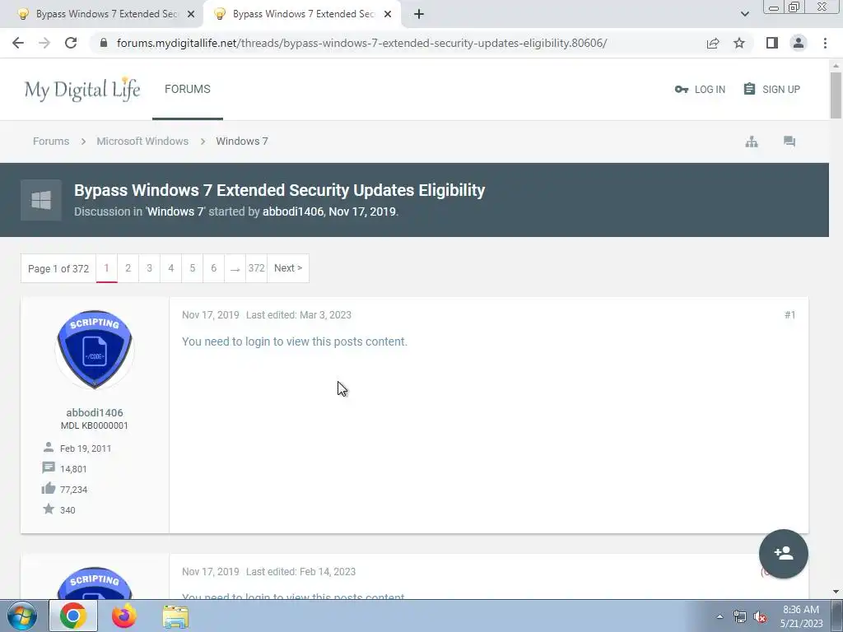Click 'You need to login' text in post #1

tap(295, 342)
